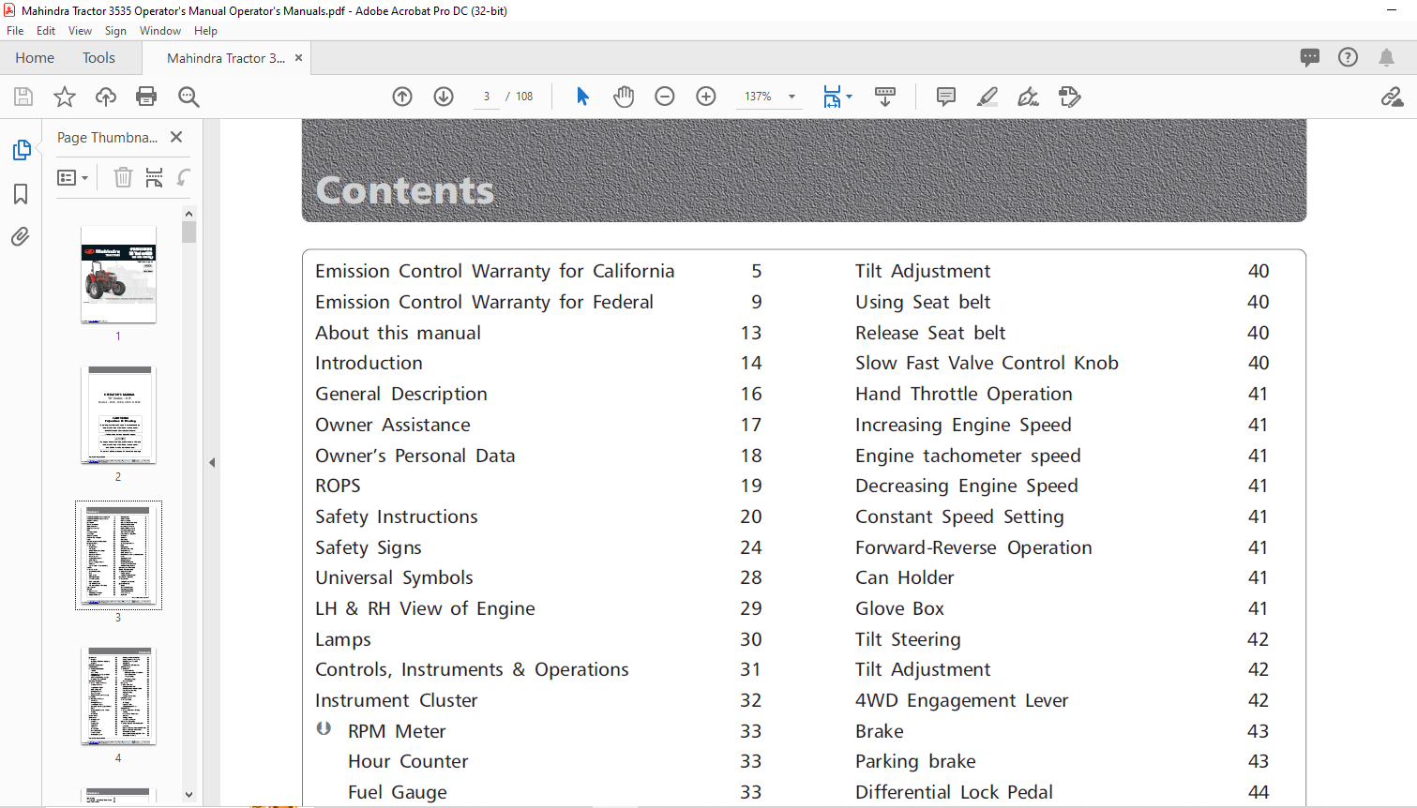
Task: Add a bookmark with the star icon
Action: (65, 97)
